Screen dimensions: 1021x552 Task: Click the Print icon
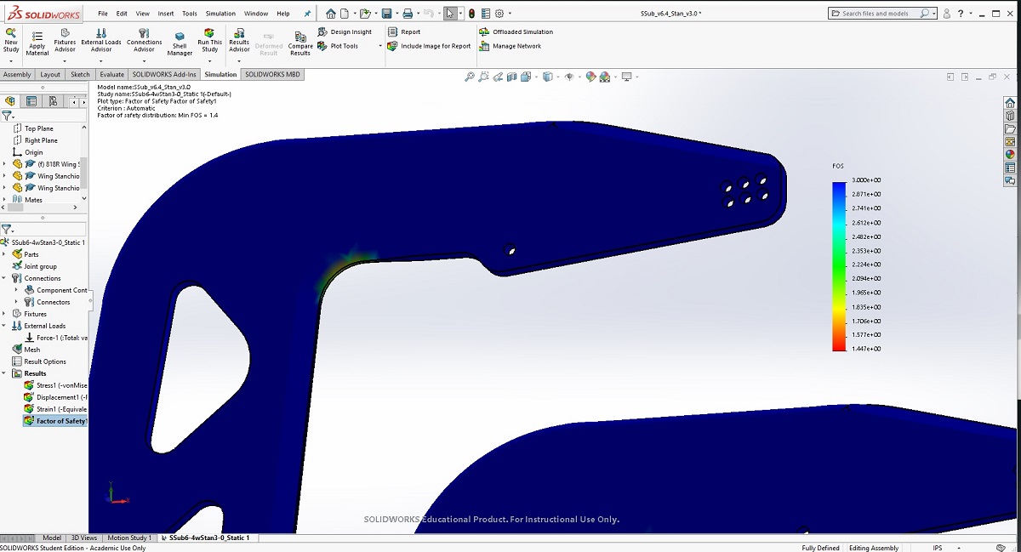click(408, 14)
